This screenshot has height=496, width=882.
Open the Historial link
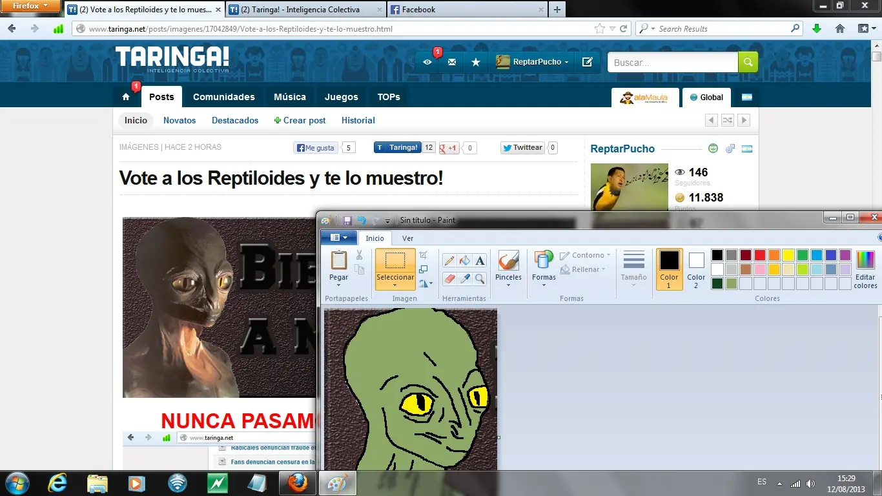(x=358, y=121)
